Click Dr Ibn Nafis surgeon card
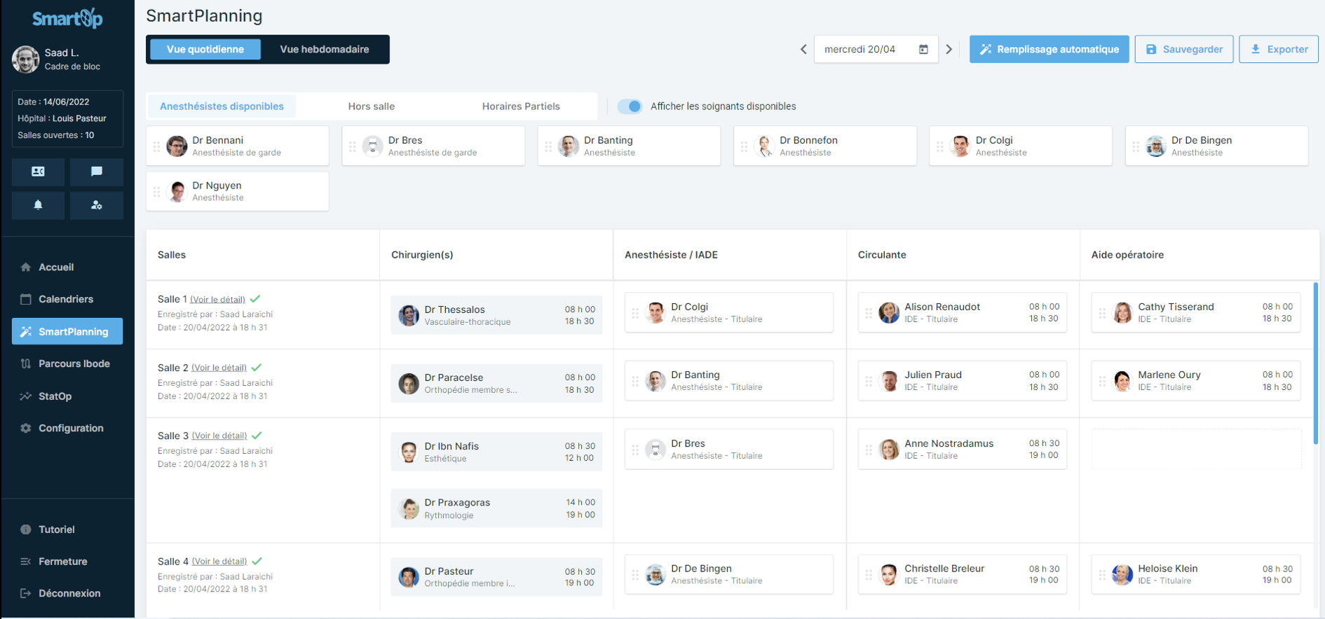Screen dimensions: 1325x619 click(496, 452)
